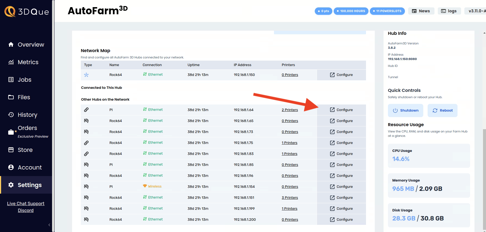Screen dimensions: 486x232
Task: Click the Orders briefcase icon
Action: point(11,132)
